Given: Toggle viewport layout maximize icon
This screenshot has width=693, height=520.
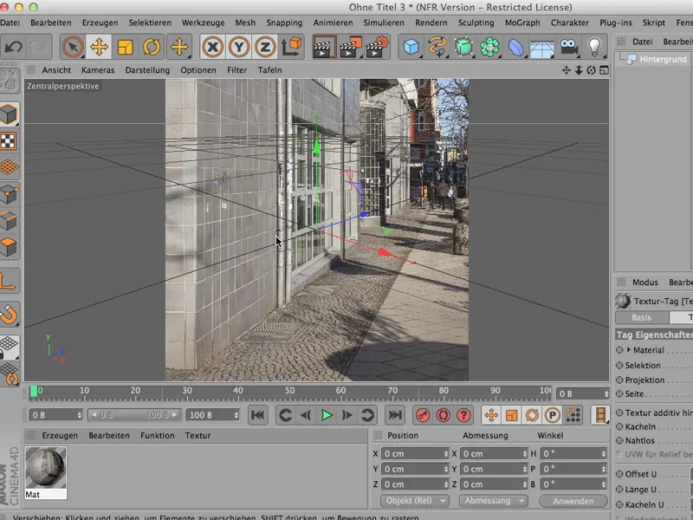Looking at the screenshot, I should [x=604, y=70].
